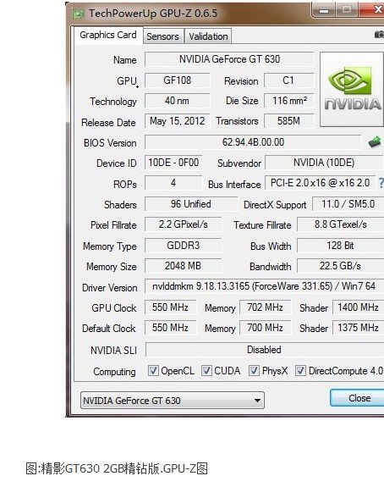Click the Subvendor NVIDIA (10DE) field
The image size is (384, 487).
click(324, 163)
